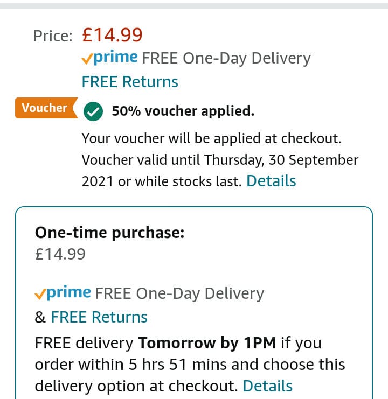388x399 pixels.
Task: Click the green voucher applied checkmark
Action: [93, 111]
